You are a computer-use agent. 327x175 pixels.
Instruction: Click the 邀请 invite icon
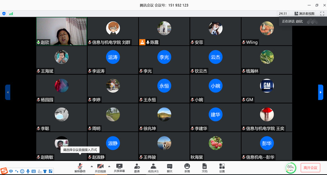pos(137,166)
